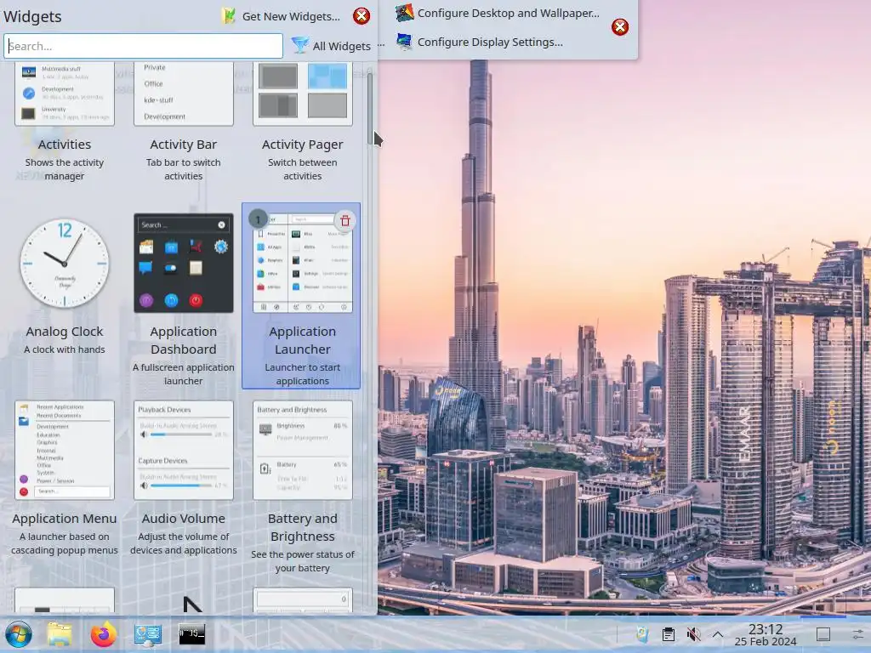This screenshot has height=653, width=871.
Task: Click 'Tab bar to switch activities' text
Action: click(x=184, y=169)
